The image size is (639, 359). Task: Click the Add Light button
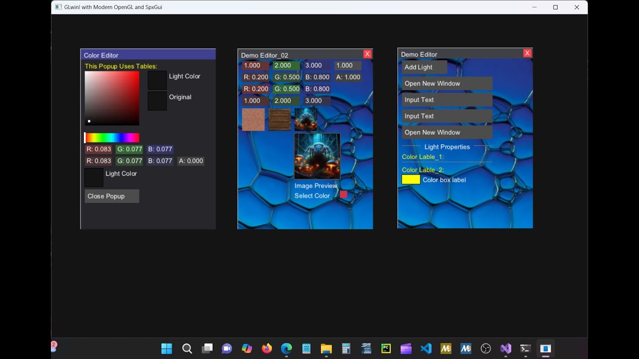click(x=424, y=67)
